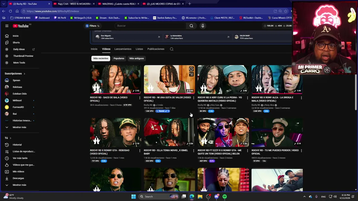The height and width of the screenshot is (201, 358).
Task: Open options for La Droga E Mala
Action: coord(301,98)
